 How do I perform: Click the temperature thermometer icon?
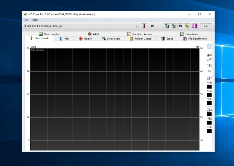(x=144, y=26)
